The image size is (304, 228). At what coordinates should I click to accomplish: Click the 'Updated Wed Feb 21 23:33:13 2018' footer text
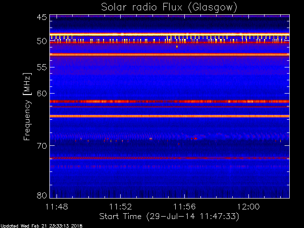pos(41,226)
